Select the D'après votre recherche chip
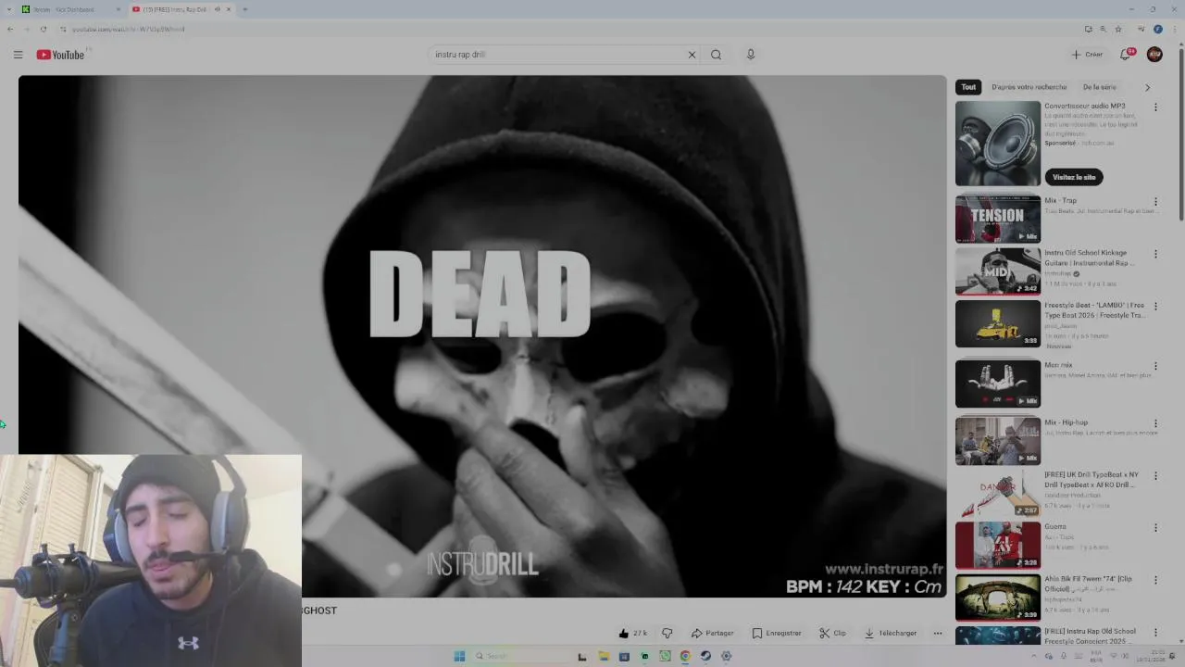The width and height of the screenshot is (1185, 667). click(x=1029, y=87)
